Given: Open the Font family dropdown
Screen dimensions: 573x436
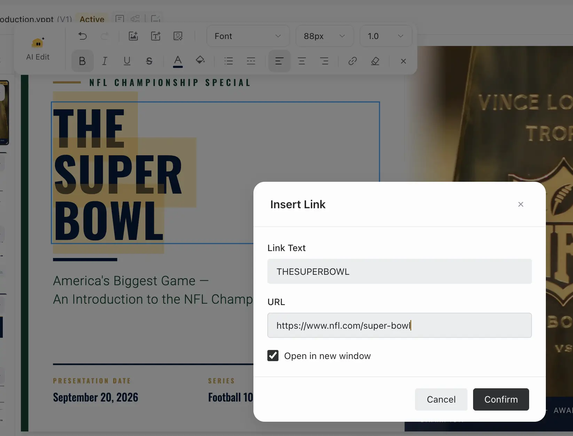Looking at the screenshot, I should pos(248,36).
